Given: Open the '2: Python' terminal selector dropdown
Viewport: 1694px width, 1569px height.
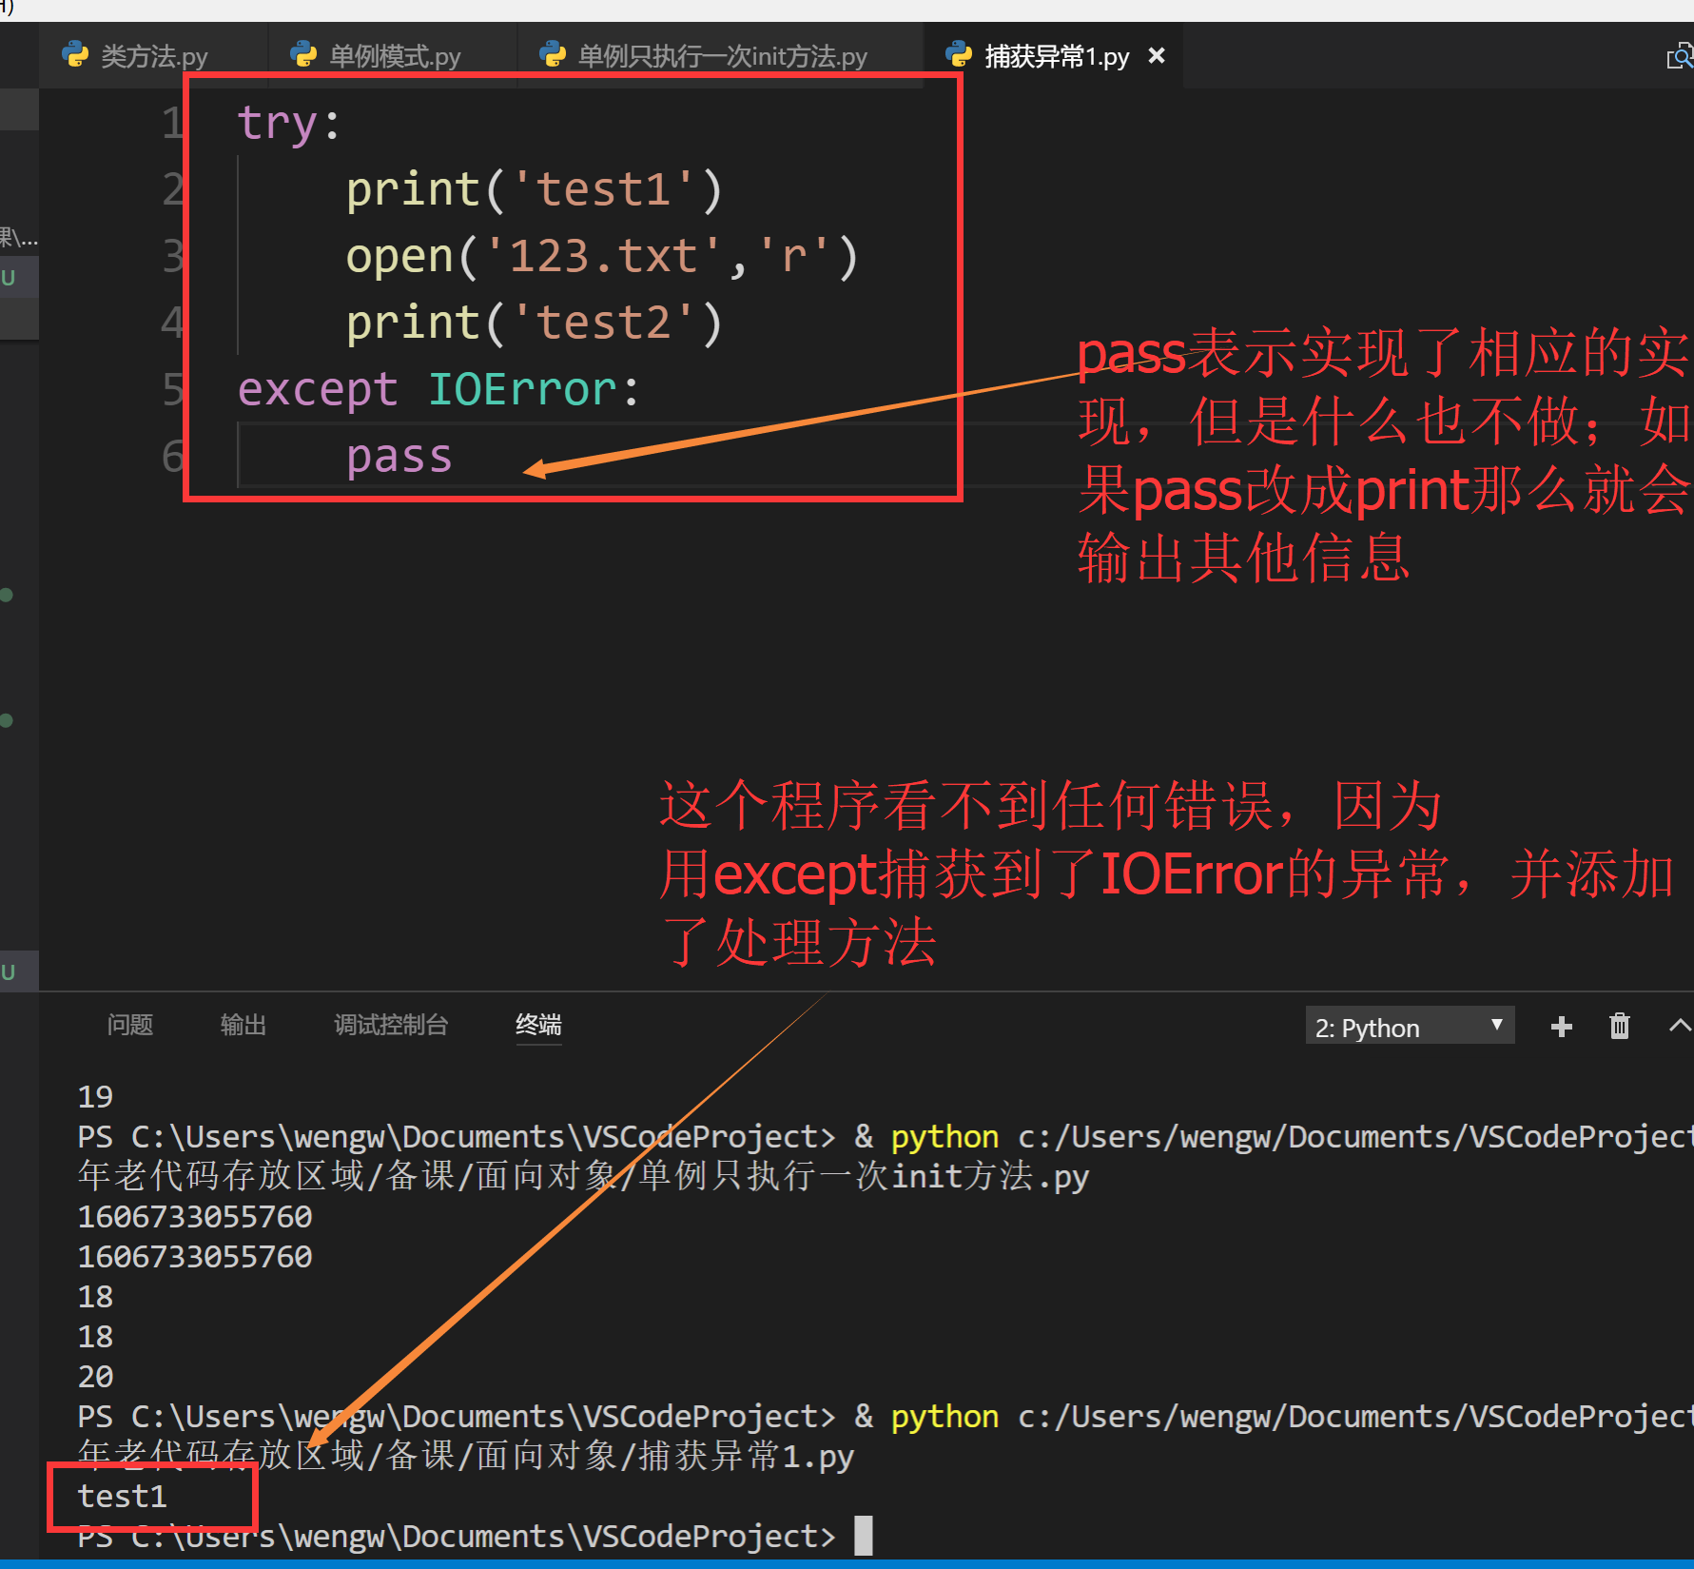Looking at the screenshot, I should 1389,1027.
